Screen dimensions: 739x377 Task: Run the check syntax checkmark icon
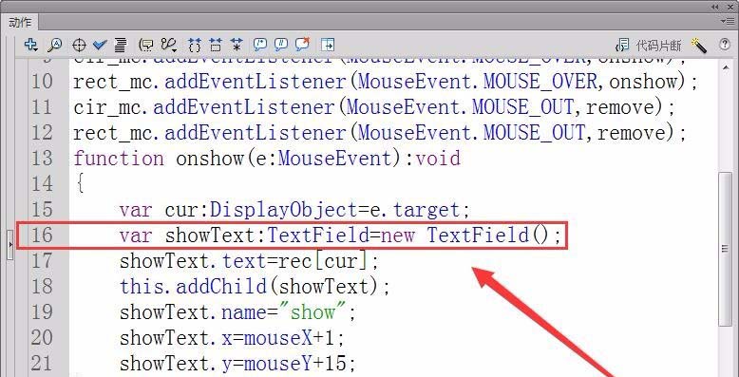[100, 46]
